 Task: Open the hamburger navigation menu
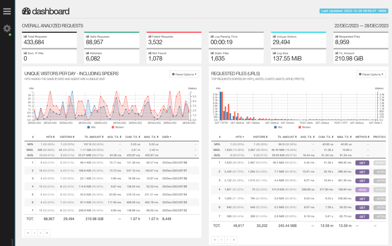tap(7, 11)
